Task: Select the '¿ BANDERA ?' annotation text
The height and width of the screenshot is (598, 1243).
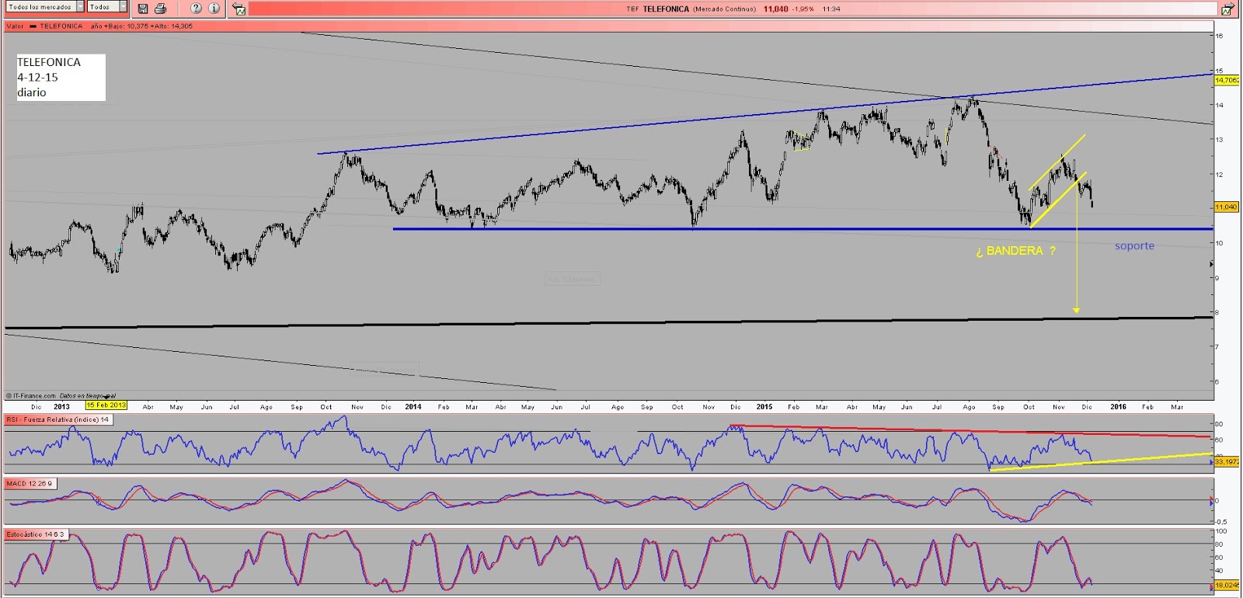Action: tap(1015, 251)
